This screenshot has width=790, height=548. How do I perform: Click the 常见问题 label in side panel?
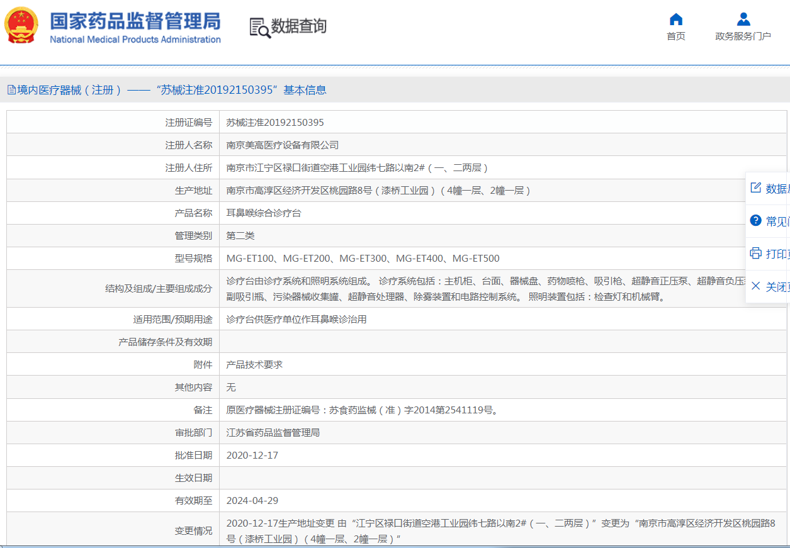point(777,221)
